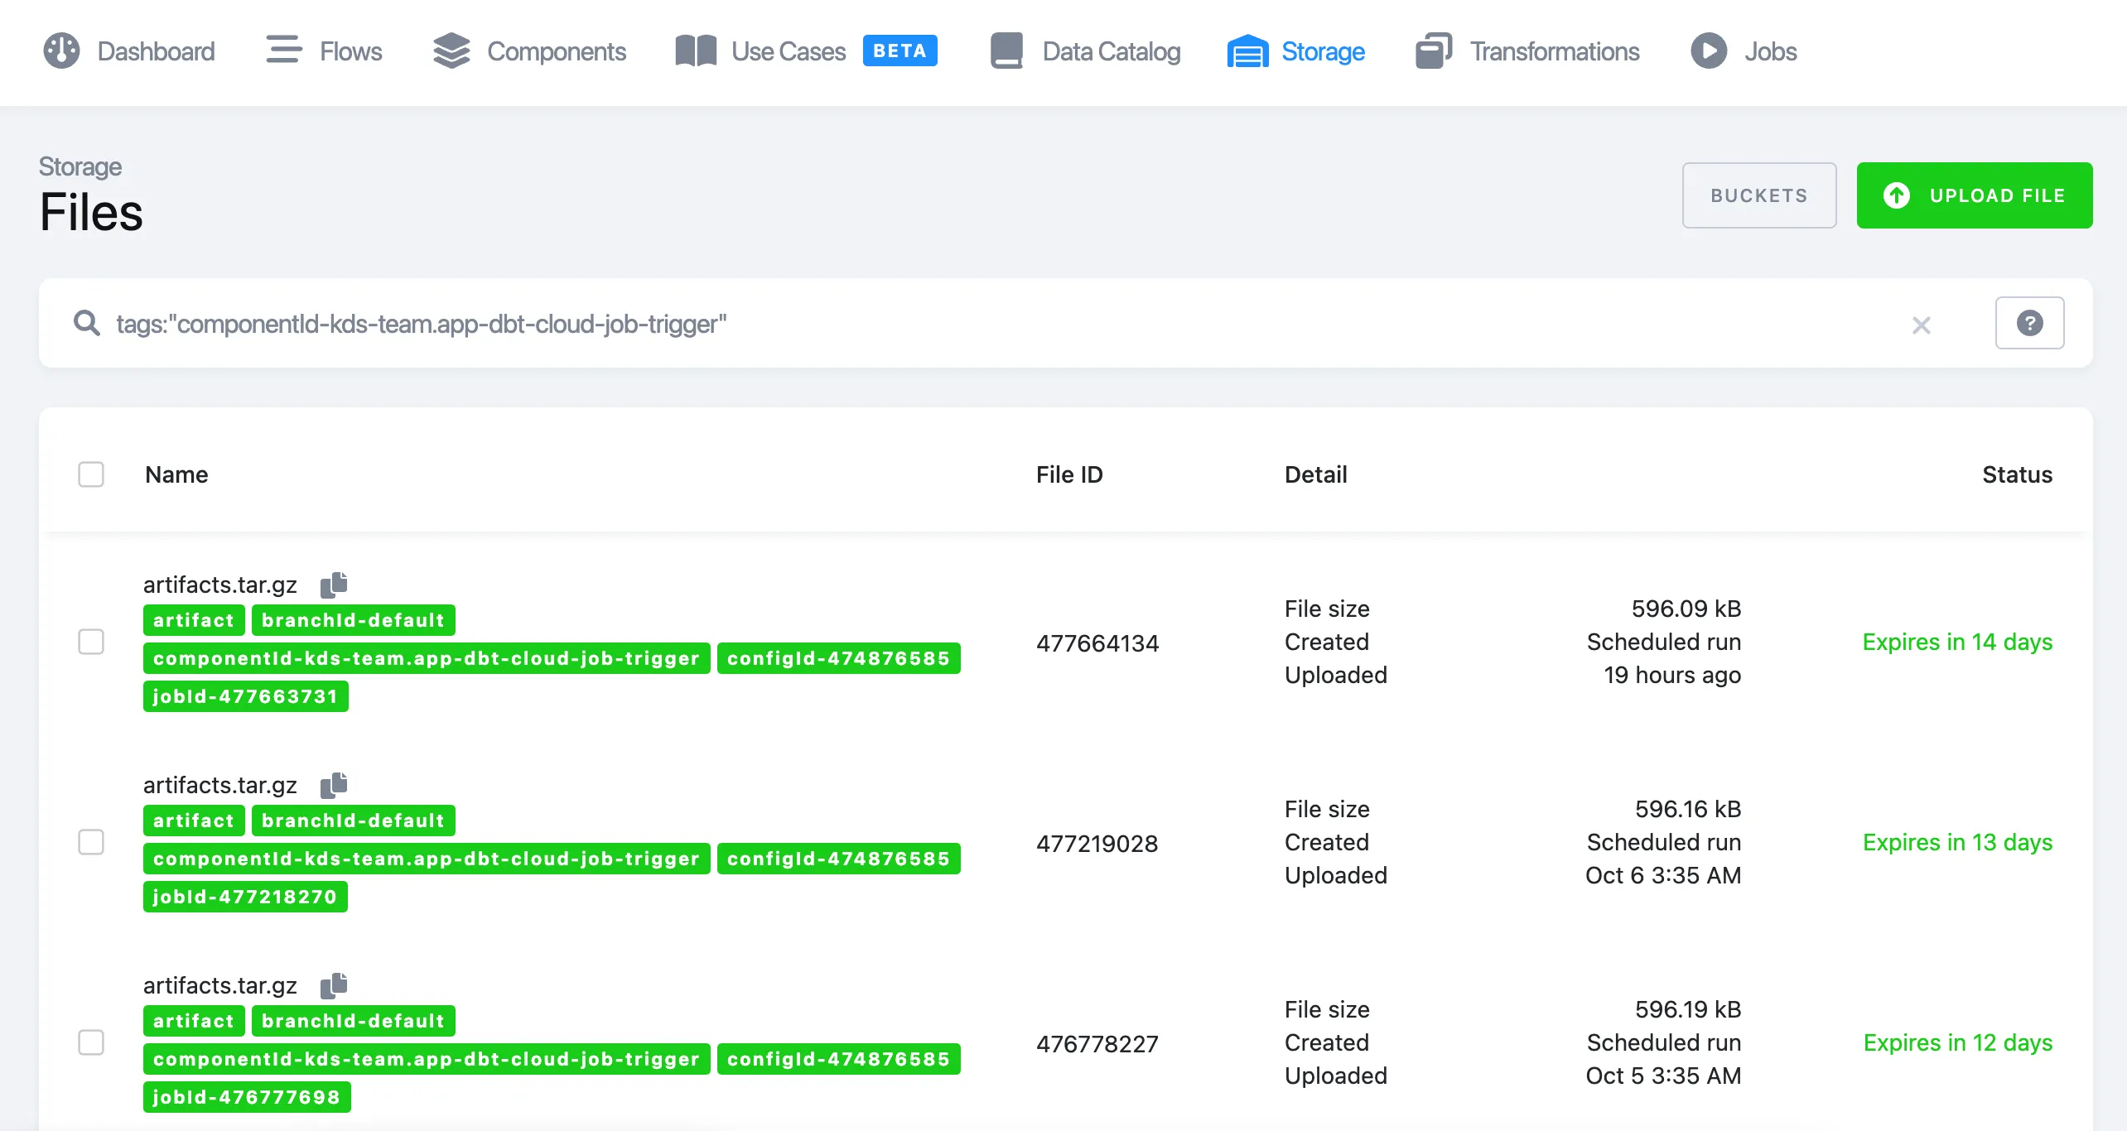The width and height of the screenshot is (2127, 1131).
Task: Click the Files page heading
Action: coord(91,213)
